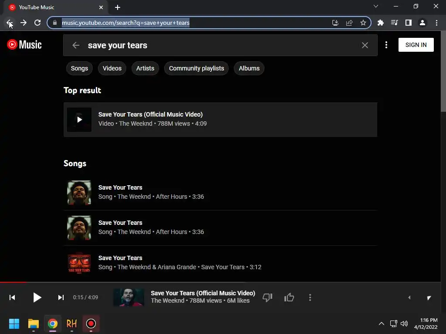446x334 pixels.
Task: Click the Chrome taskbar icon
Action: coord(53,324)
